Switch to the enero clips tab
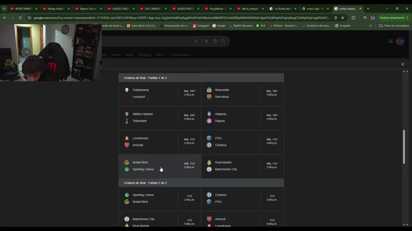This screenshot has width=412, height=231. pyautogui.click(x=315, y=9)
